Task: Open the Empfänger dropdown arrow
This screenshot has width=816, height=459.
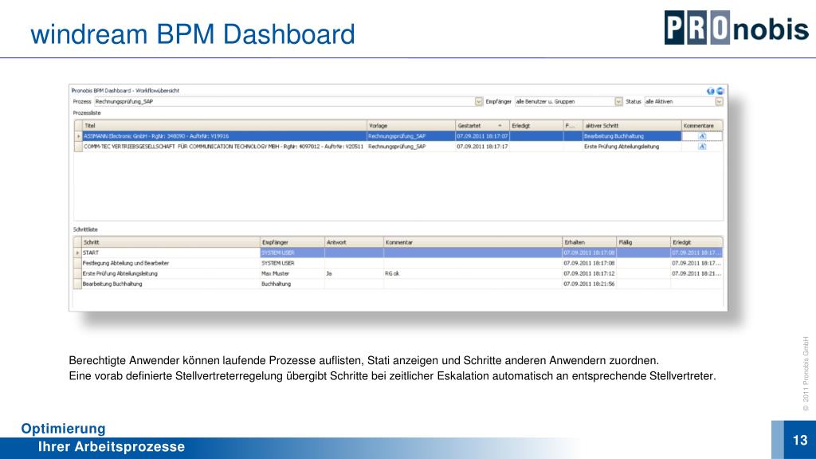Action: click(618, 102)
